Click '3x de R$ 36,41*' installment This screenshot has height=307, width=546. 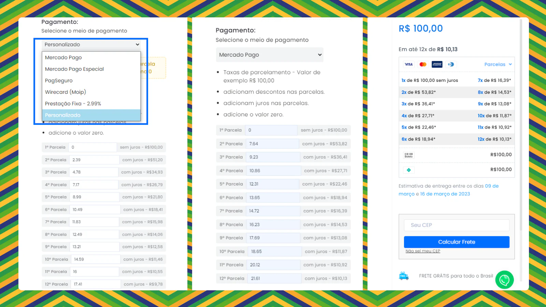click(418, 104)
